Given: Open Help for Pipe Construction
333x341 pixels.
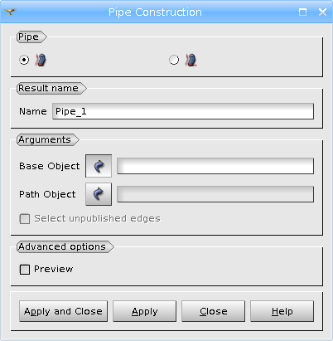Looking at the screenshot, I should pos(282,311).
